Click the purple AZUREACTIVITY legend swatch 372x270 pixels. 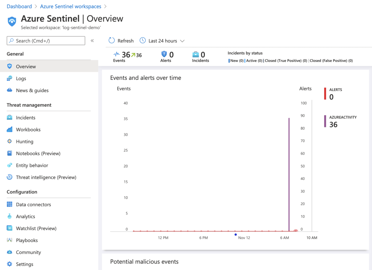(325, 121)
